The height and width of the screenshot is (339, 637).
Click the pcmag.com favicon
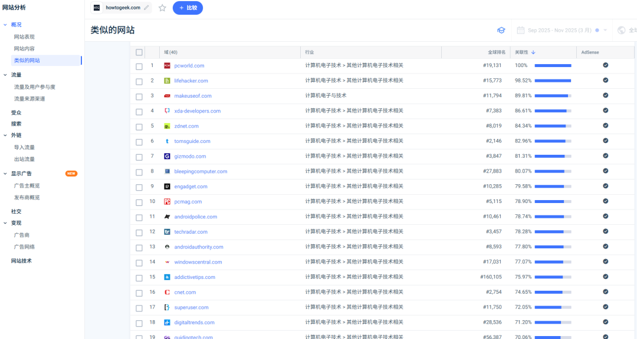167,201
